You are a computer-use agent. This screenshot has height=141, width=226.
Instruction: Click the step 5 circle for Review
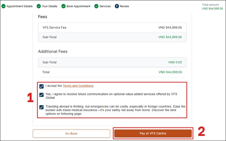tap(117, 6)
